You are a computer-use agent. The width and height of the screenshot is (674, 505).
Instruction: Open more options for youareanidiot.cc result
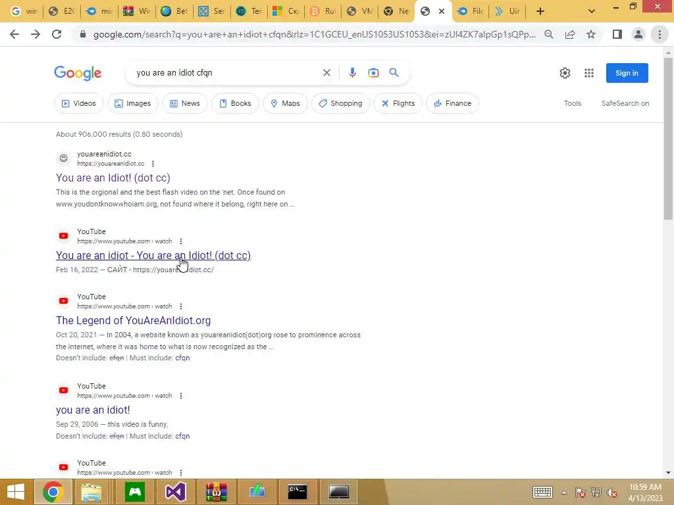(x=153, y=164)
